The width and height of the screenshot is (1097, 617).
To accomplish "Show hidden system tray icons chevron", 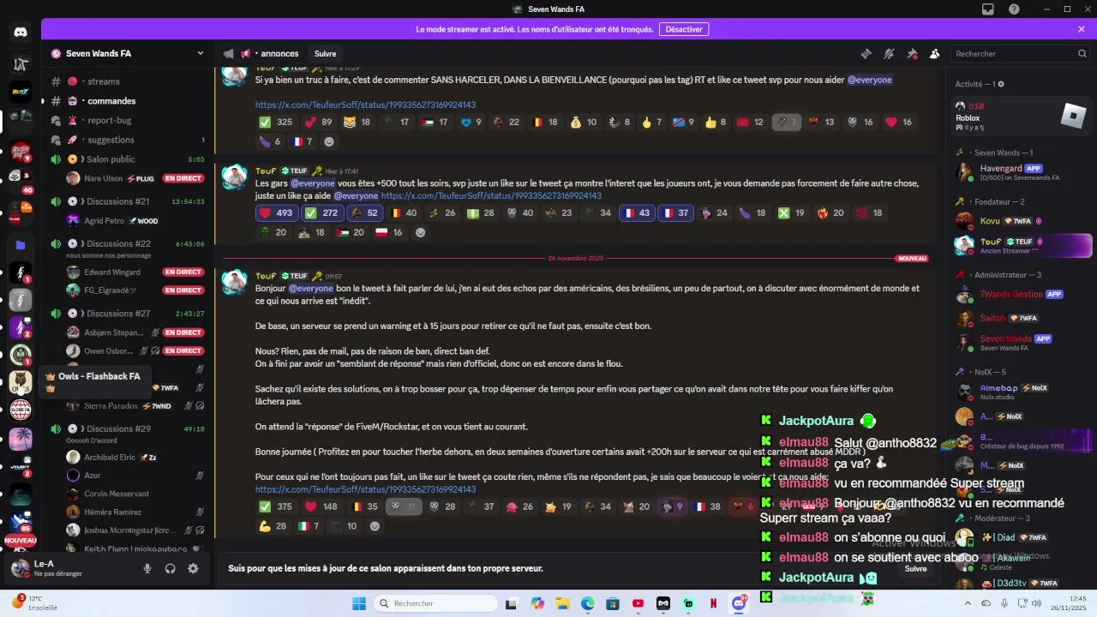I will (968, 603).
